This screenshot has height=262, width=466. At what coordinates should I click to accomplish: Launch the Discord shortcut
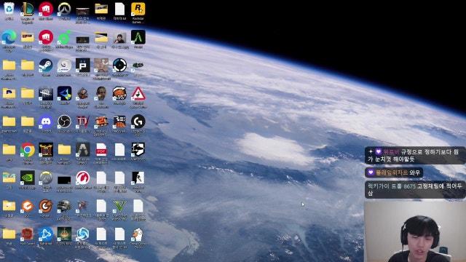[x=46, y=122]
